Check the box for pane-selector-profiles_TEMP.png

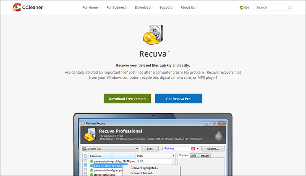[85, 161]
